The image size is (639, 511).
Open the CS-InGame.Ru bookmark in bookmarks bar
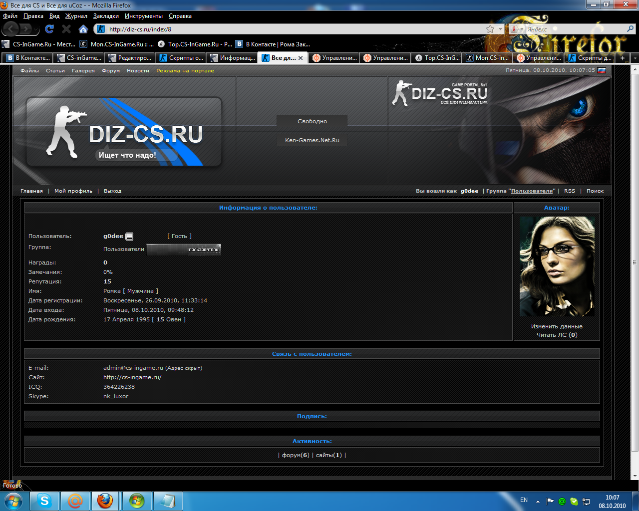pyautogui.click(x=39, y=44)
